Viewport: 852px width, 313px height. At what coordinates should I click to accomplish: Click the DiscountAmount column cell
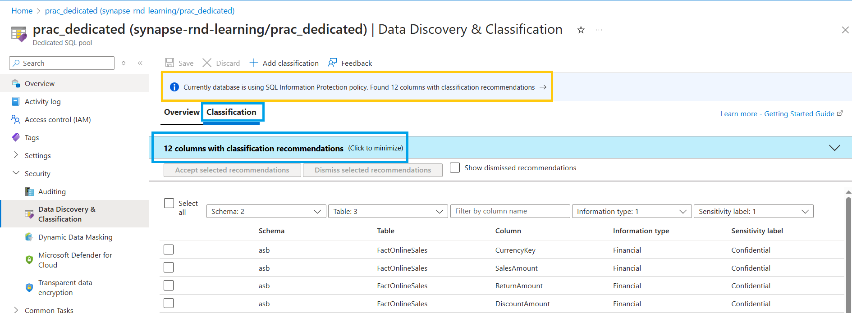522,304
